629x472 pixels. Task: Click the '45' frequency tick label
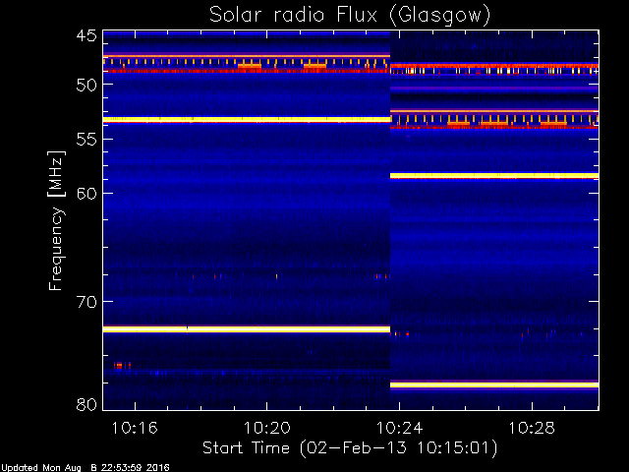coord(86,36)
